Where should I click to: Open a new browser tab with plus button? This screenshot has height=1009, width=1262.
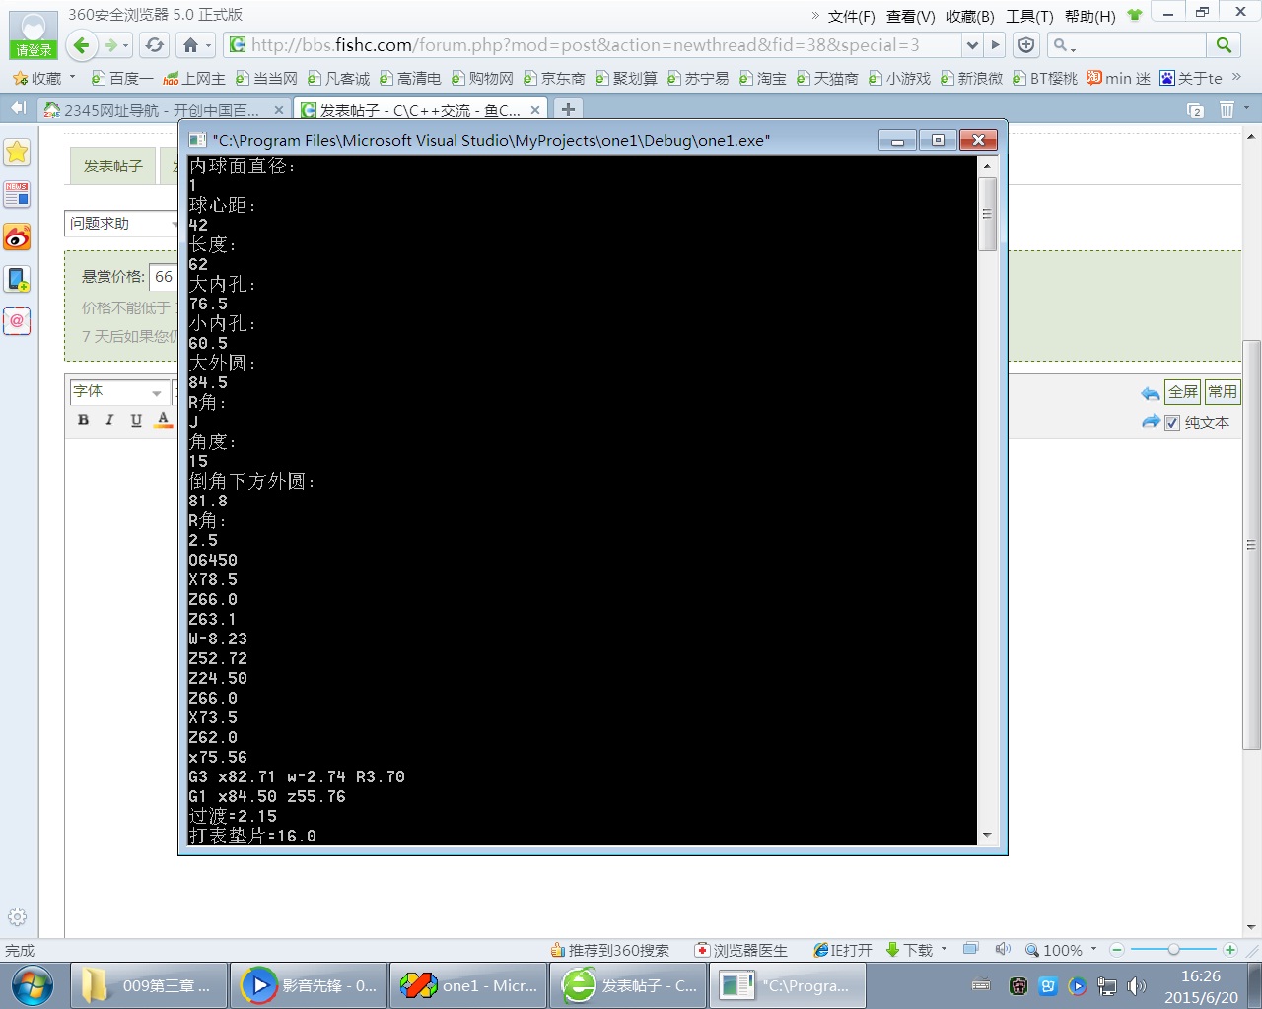coord(568,109)
